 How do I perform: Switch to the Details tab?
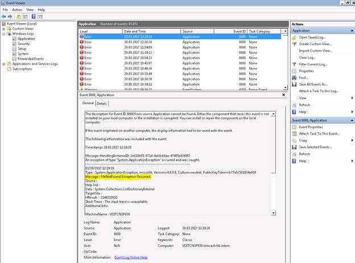(x=102, y=103)
